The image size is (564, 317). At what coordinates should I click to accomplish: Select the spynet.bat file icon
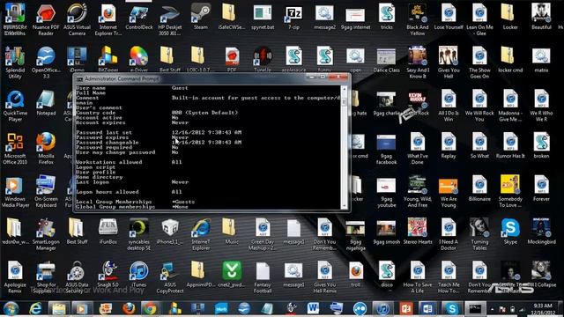click(263, 17)
